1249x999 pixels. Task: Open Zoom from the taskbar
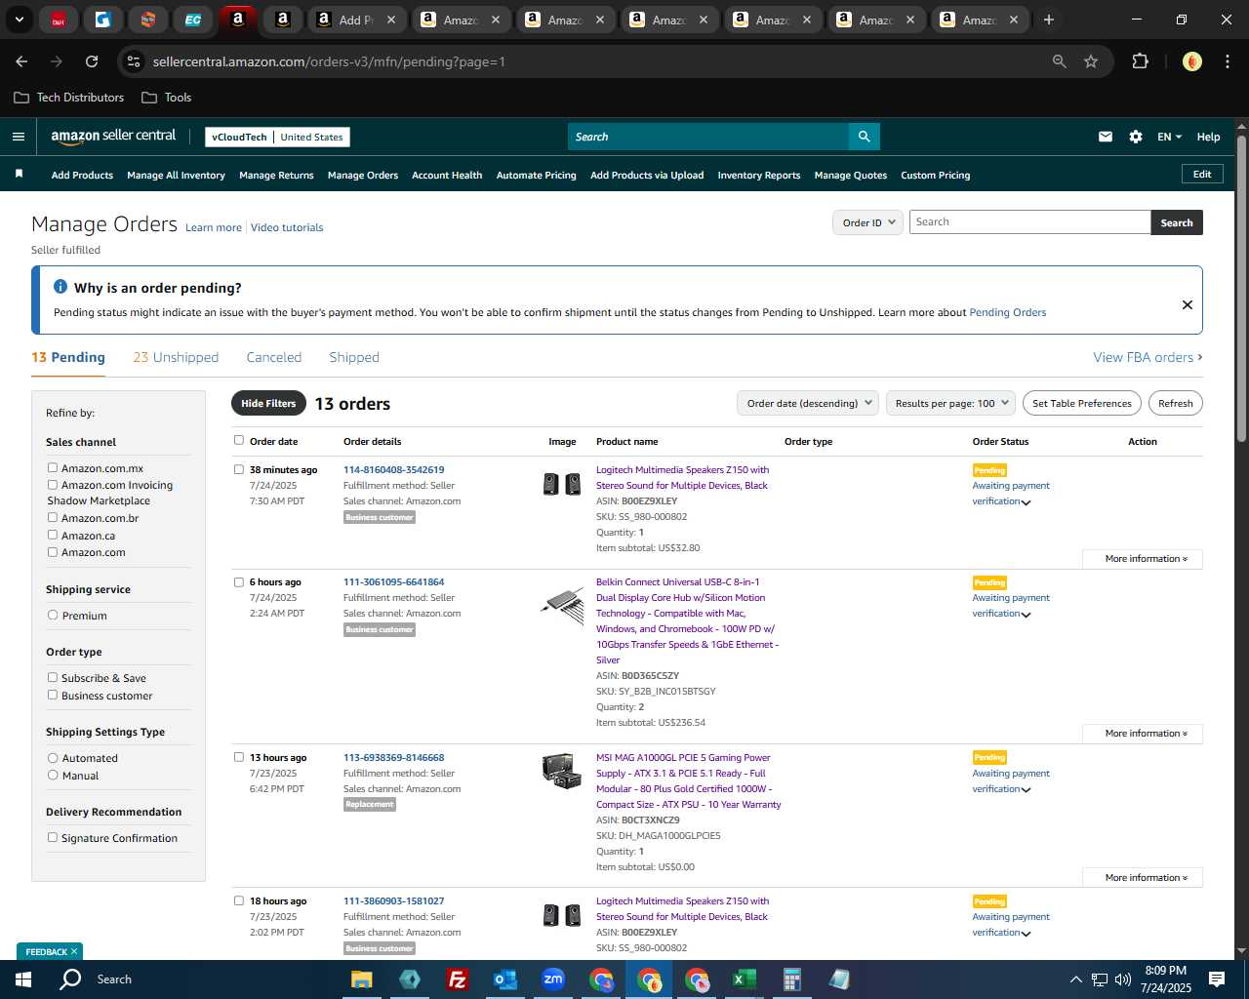coord(552,979)
